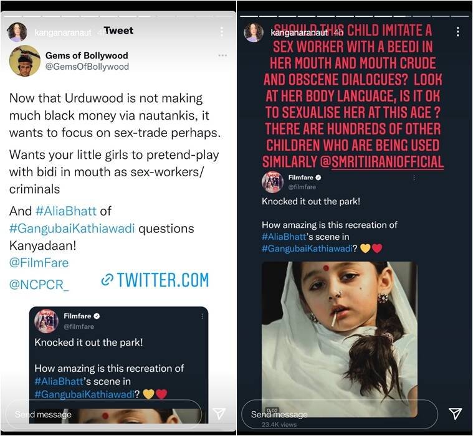Open the three-dot menu beside the Tweet header
473x436 pixels.
pyautogui.click(x=221, y=31)
